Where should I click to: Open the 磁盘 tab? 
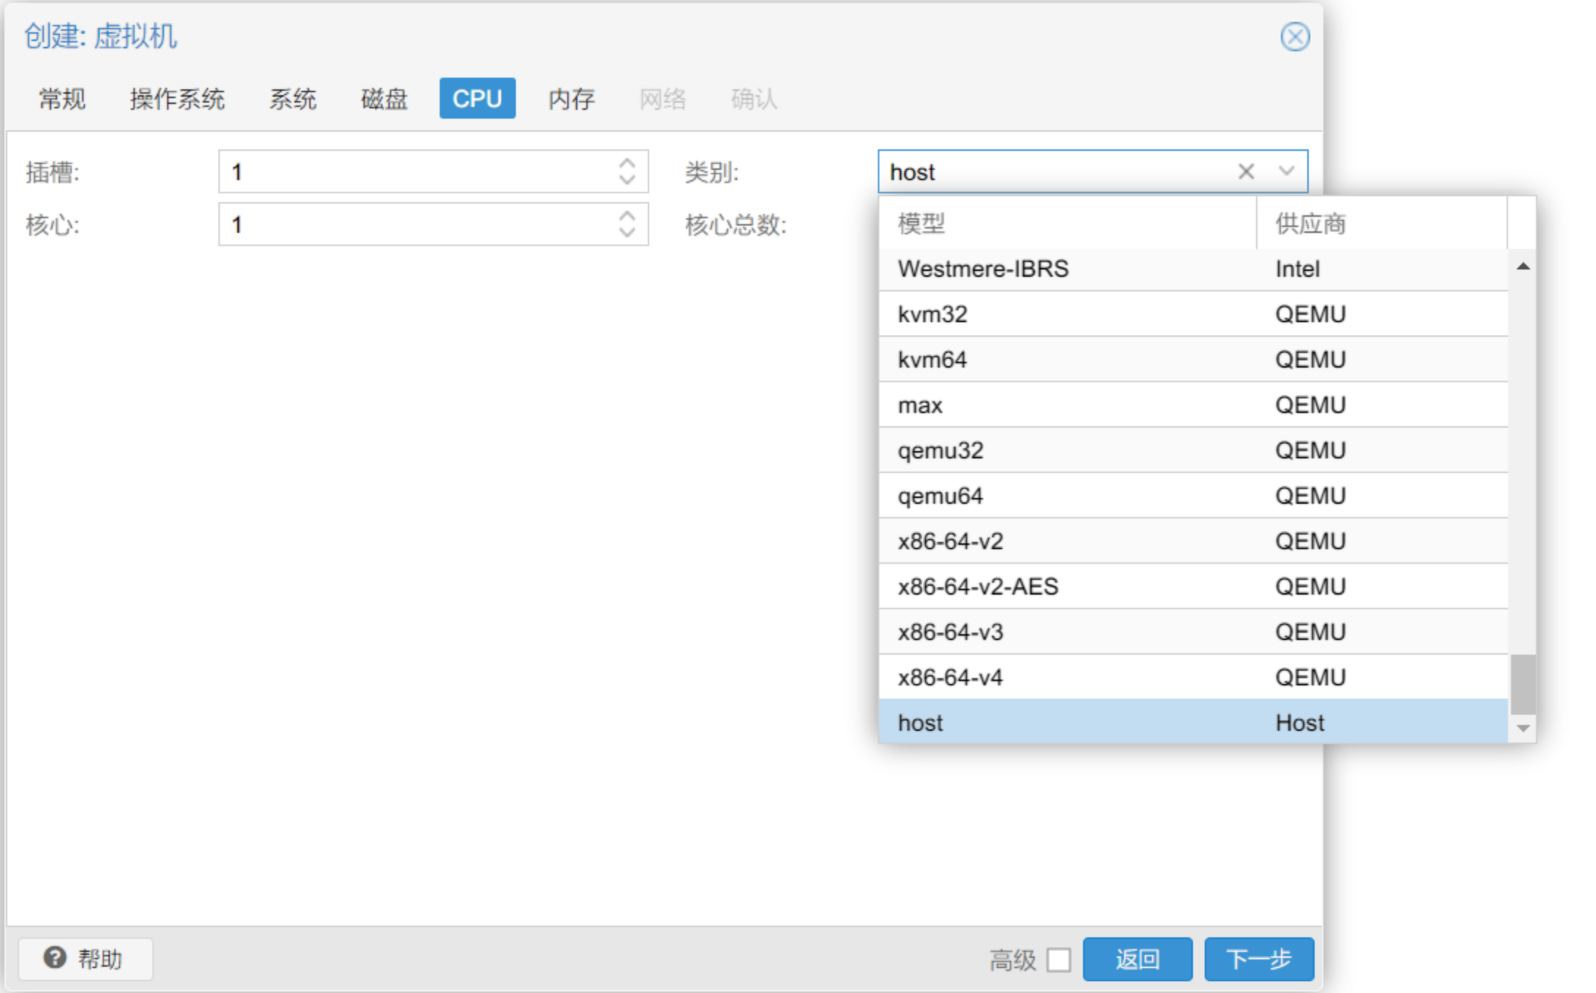(x=383, y=98)
